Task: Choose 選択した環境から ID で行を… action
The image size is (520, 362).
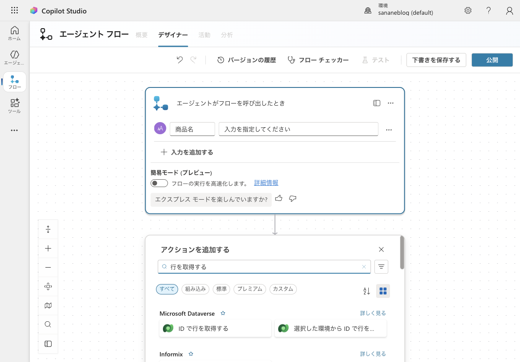Action: click(331, 328)
